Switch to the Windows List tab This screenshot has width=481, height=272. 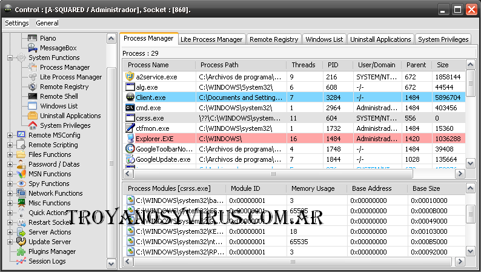pos(324,39)
